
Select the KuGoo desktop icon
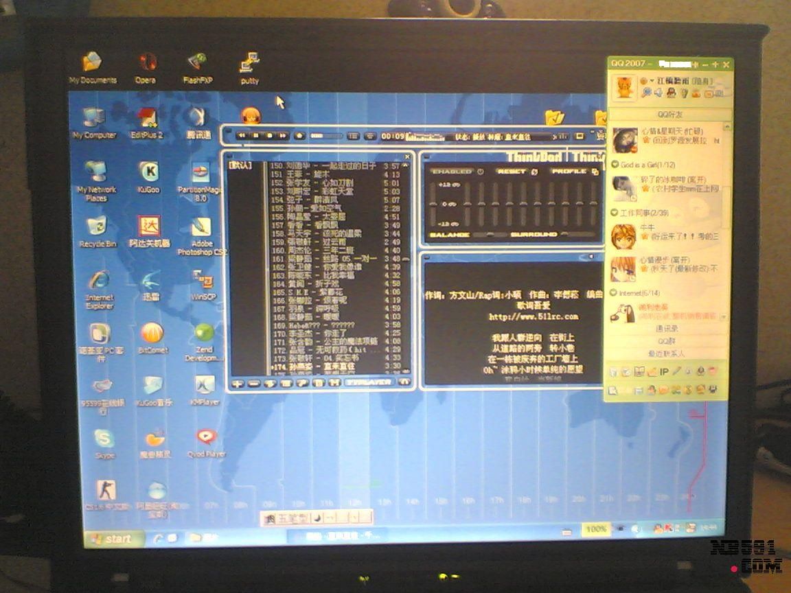(x=148, y=176)
